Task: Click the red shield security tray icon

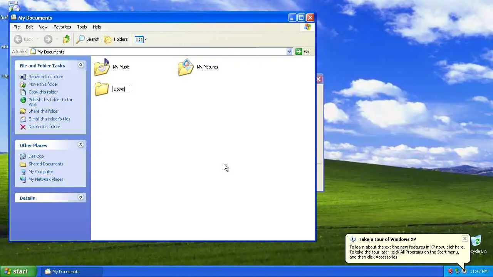Action: tap(450, 271)
